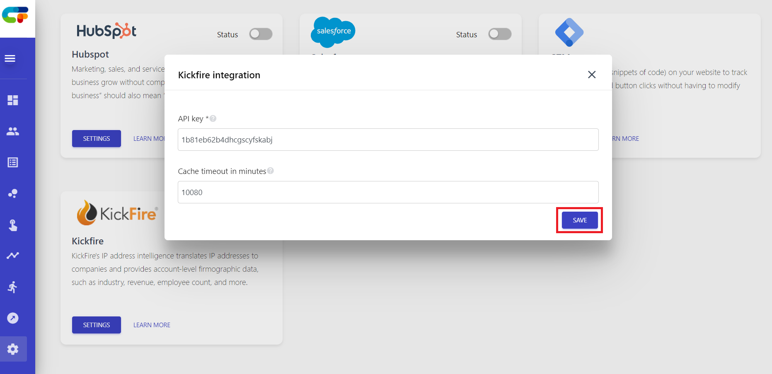The image size is (772, 374).
Task: Save the Kickfire integration settings
Action: click(580, 220)
